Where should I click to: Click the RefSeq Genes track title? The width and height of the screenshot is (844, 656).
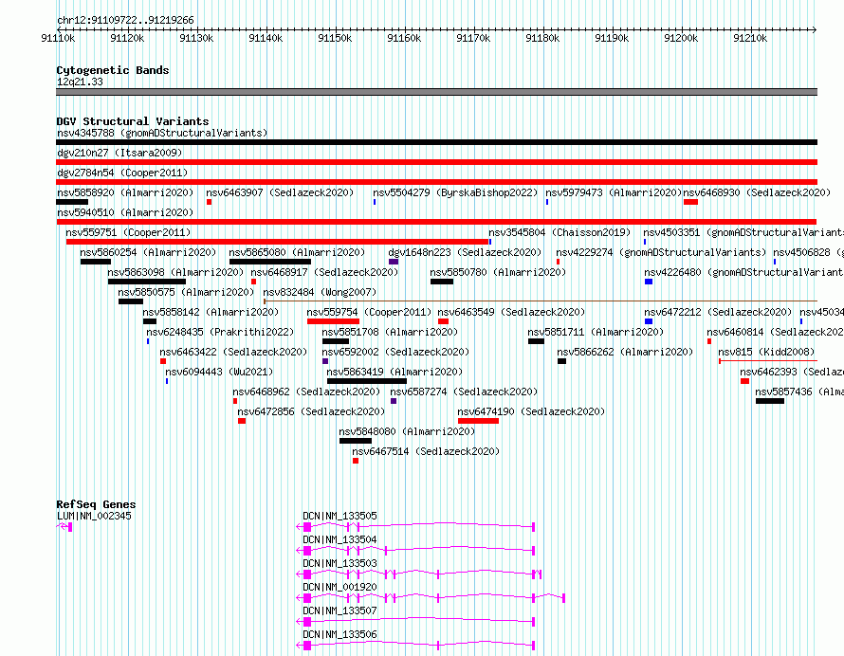tap(97, 504)
